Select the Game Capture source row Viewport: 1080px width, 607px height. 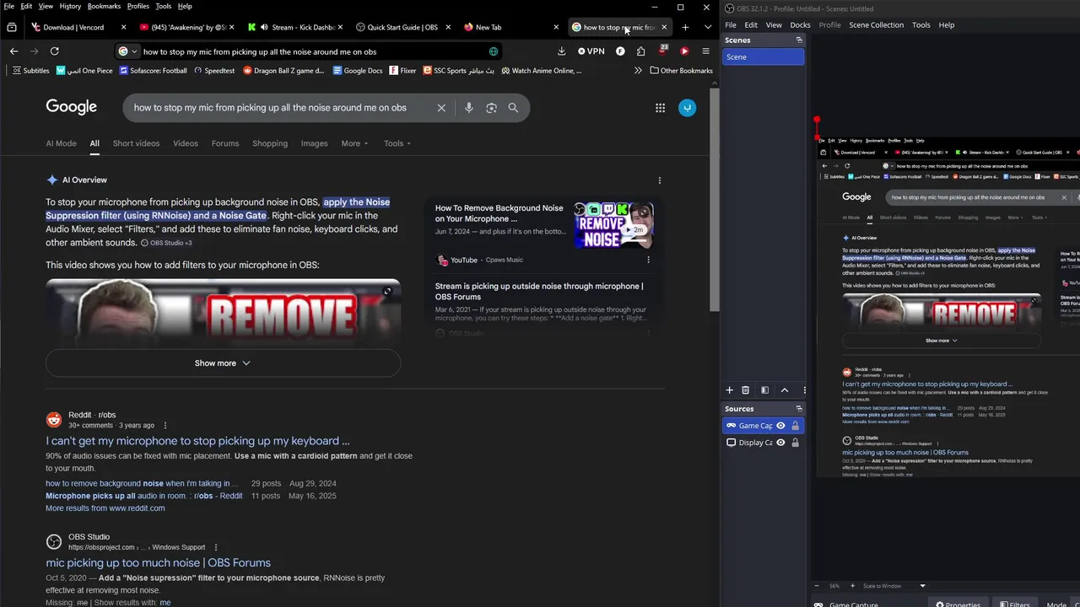pyautogui.click(x=763, y=426)
